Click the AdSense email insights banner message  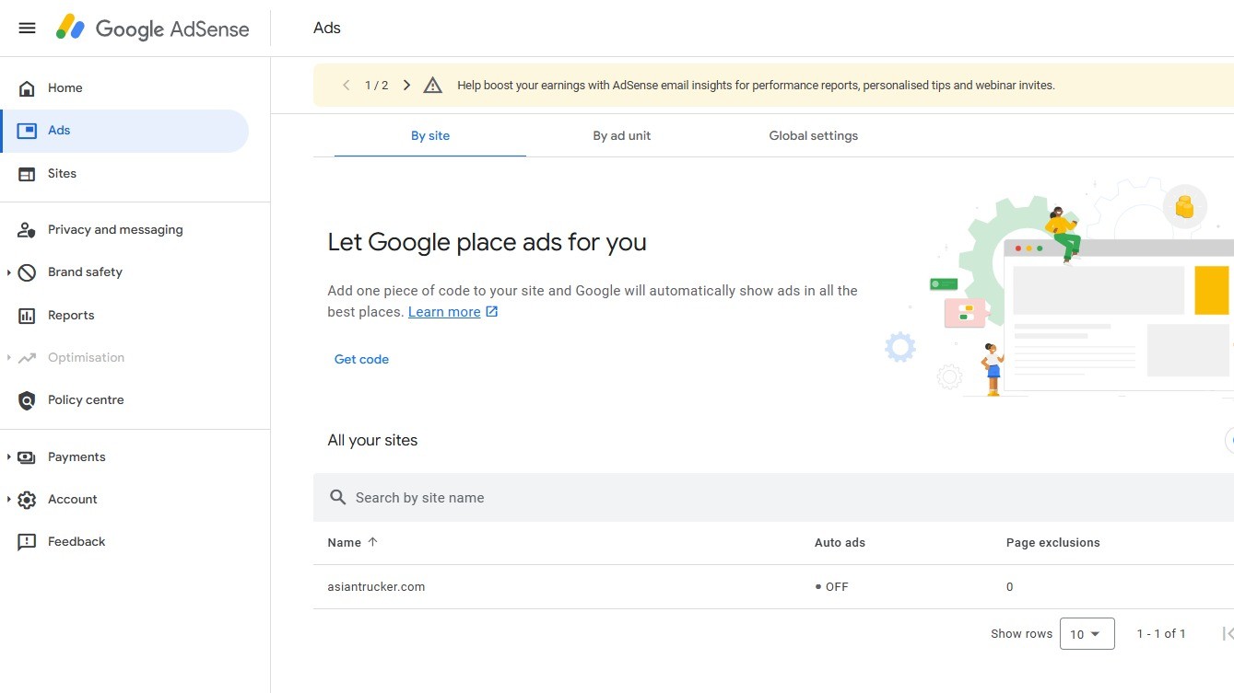pos(756,86)
